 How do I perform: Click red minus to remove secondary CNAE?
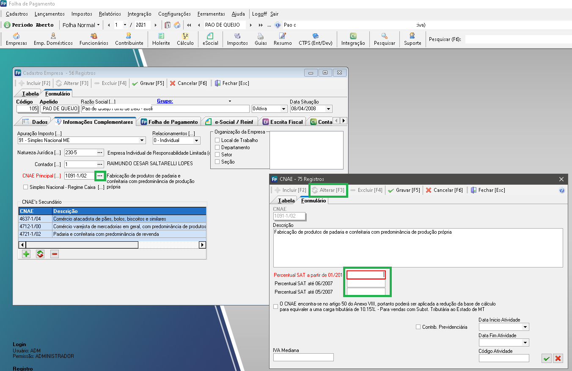point(54,254)
